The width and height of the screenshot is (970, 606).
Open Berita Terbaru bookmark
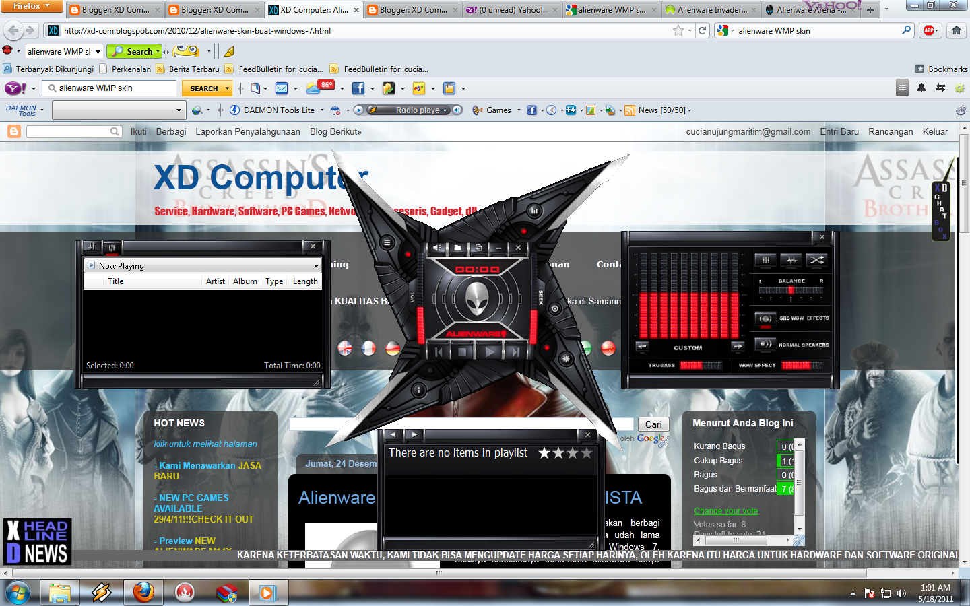tap(188, 69)
